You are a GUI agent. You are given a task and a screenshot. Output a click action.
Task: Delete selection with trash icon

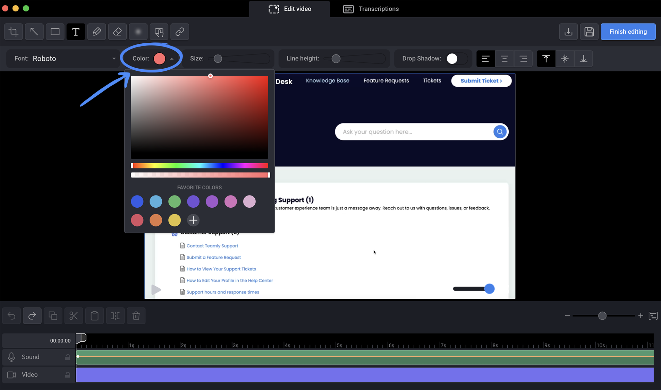tap(136, 316)
